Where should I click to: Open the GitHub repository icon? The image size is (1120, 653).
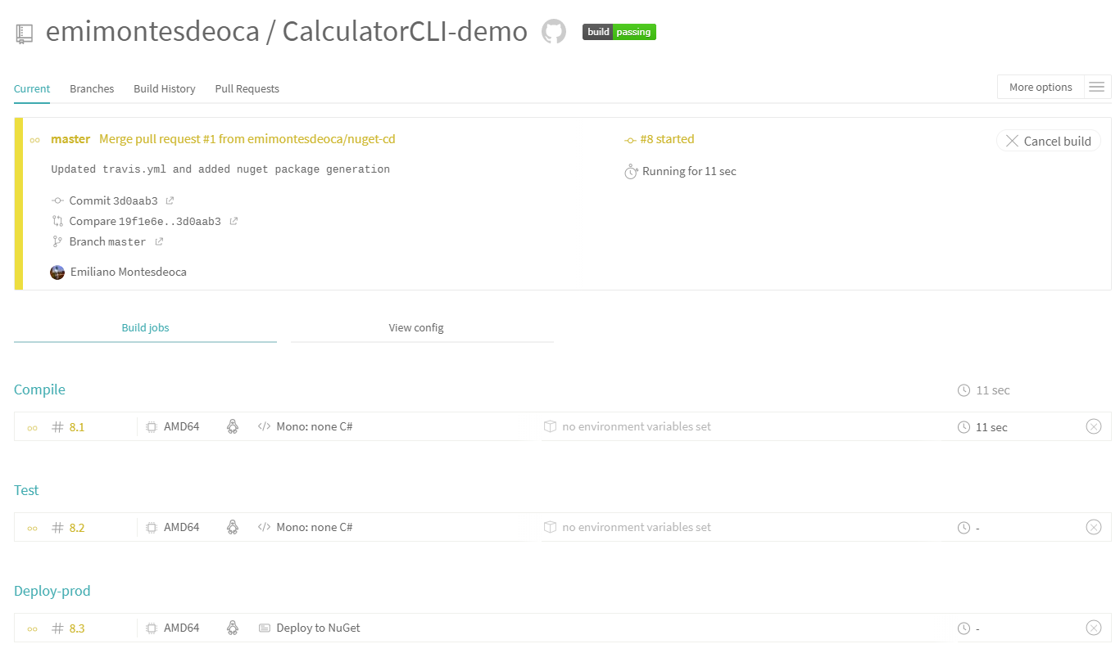[x=554, y=32]
